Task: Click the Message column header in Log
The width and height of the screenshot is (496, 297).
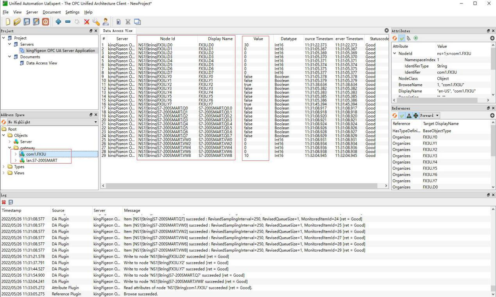Action: (132, 210)
